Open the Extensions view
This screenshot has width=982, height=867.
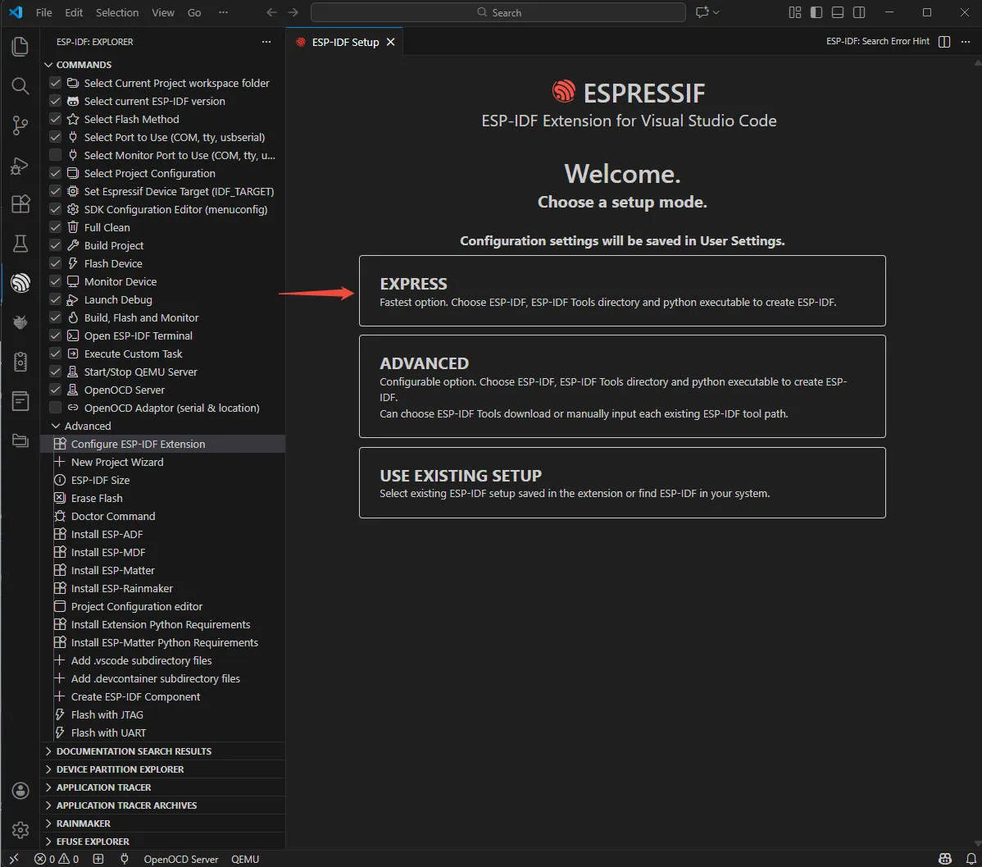click(20, 204)
